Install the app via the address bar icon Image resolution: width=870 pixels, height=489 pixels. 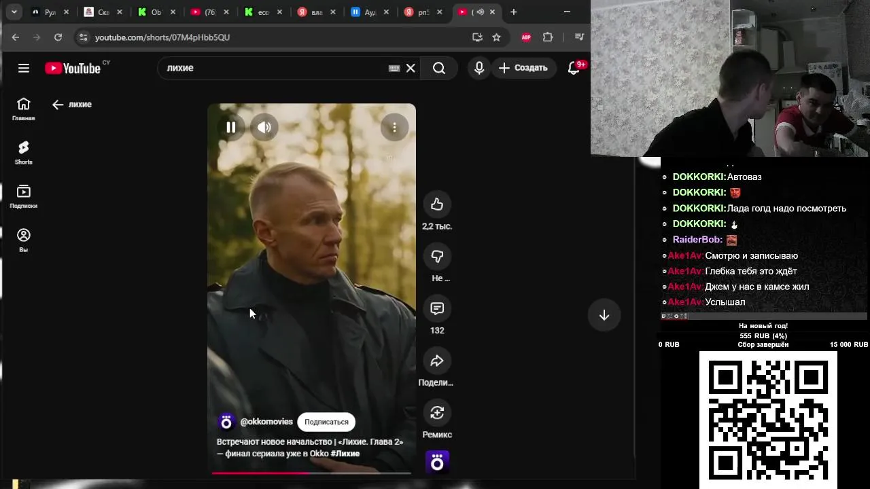477,37
